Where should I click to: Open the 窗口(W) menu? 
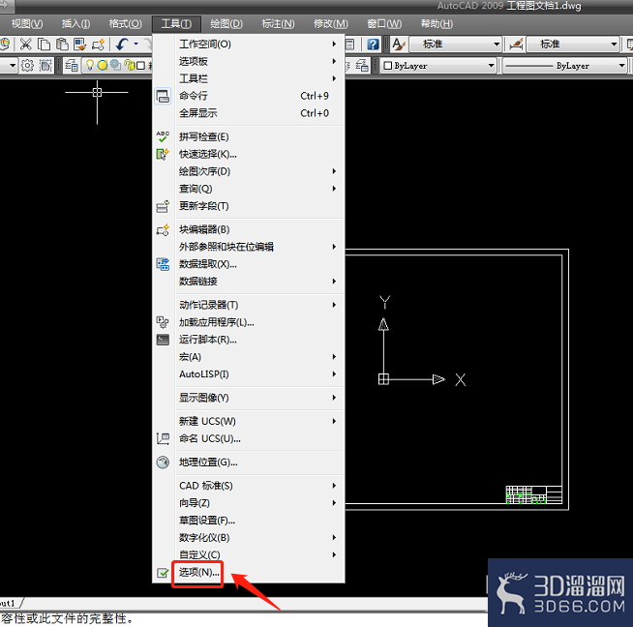pos(384,24)
